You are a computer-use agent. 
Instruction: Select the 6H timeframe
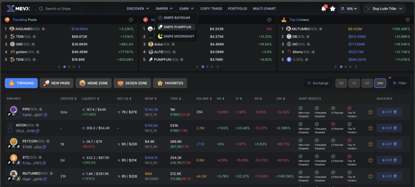pos(367,83)
